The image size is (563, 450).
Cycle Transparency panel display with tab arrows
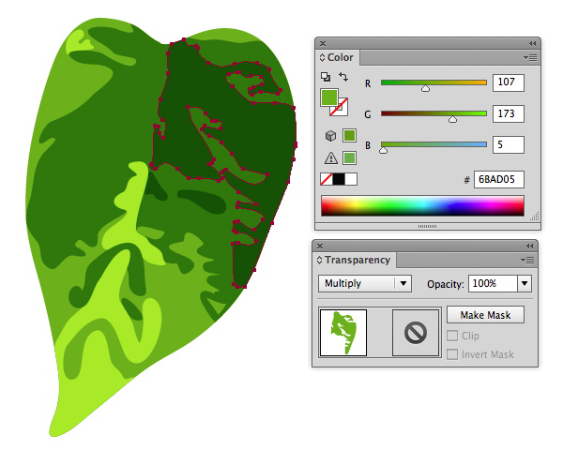(x=319, y=261)
